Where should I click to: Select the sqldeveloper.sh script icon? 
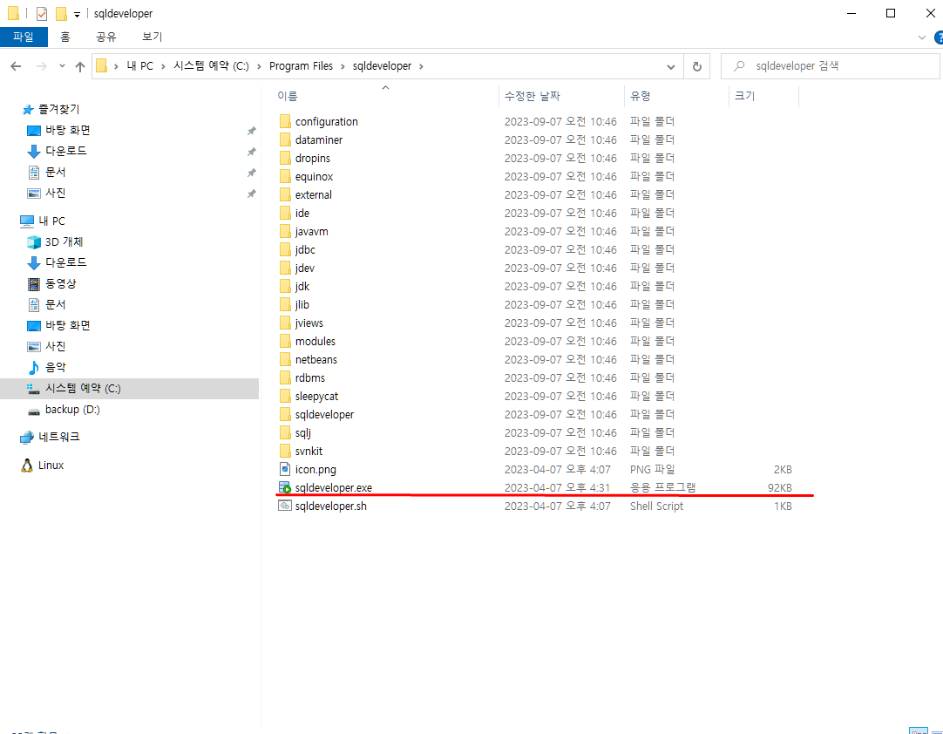pos(285,506)
